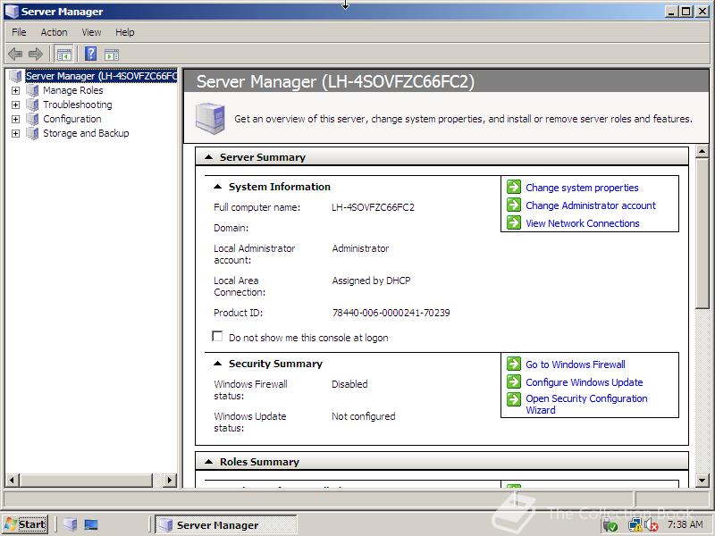Click the tree pane scroll left arrow
The width and height of the screenshot is (715, 536).
13,480
